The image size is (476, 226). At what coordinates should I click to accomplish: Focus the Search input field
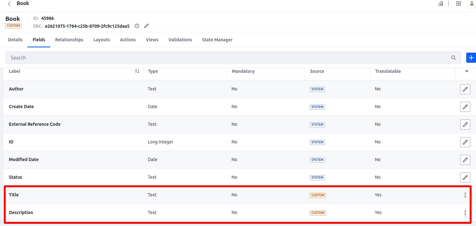[x=233, y=58]
